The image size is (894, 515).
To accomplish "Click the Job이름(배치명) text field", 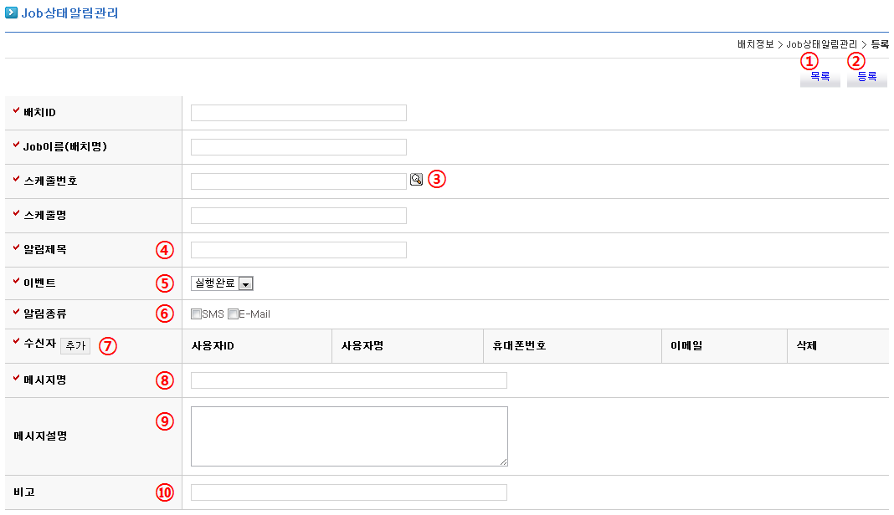I will [298, 147].
